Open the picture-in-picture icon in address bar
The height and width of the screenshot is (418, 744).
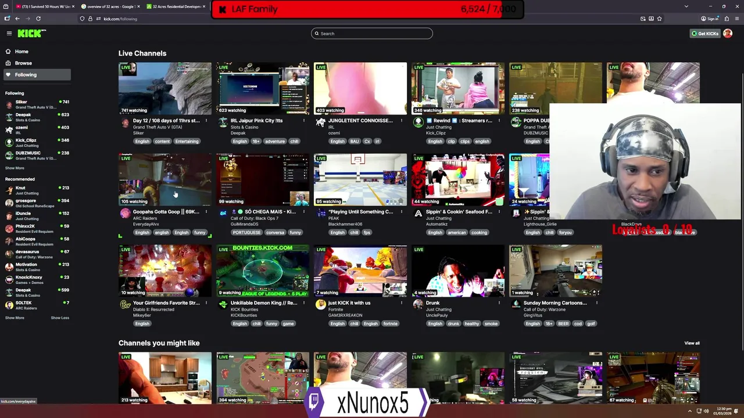[643, 19]
